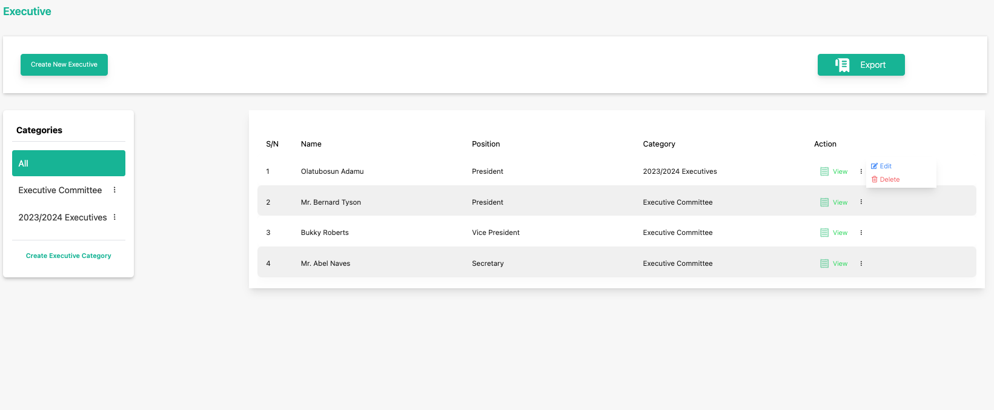Click the name Olatubosun Adamu
994x410 pixels.
pos(332,171)
